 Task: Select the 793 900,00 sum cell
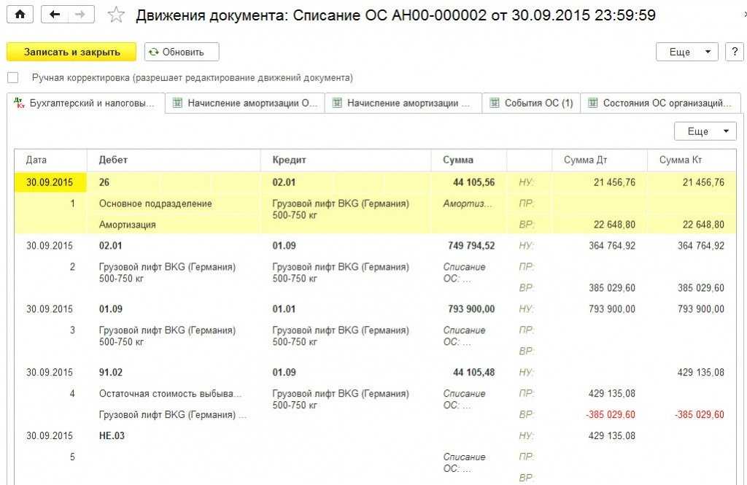(471, 309)
